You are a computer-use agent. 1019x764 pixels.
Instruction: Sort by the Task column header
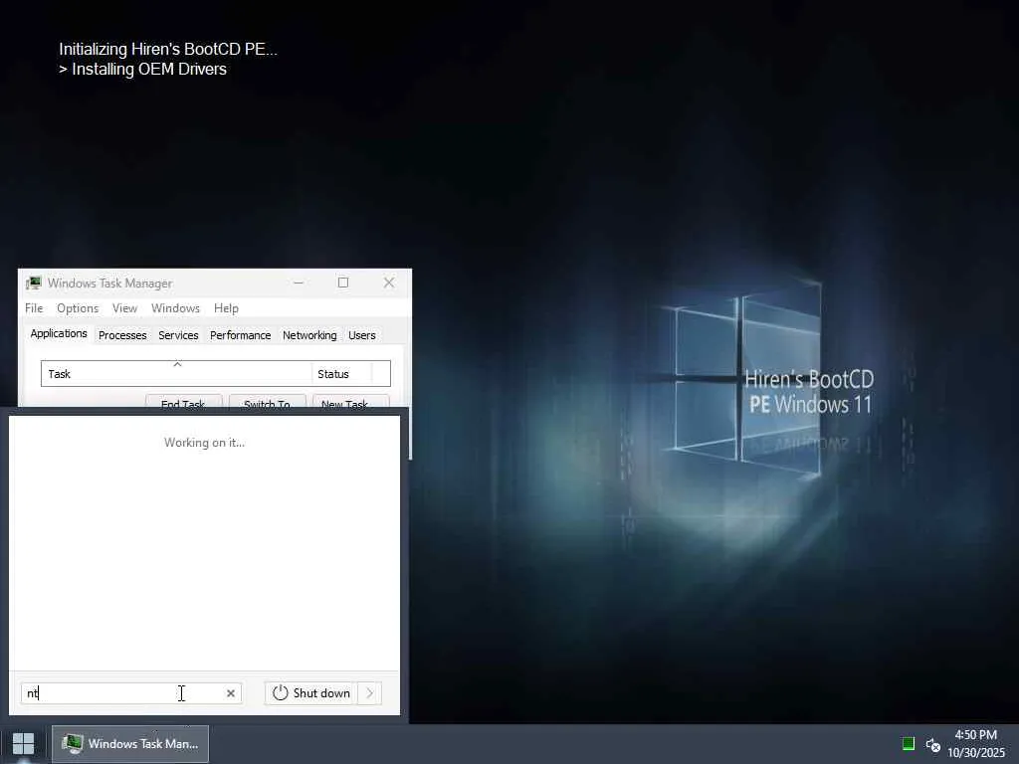(x=176, y=374)
